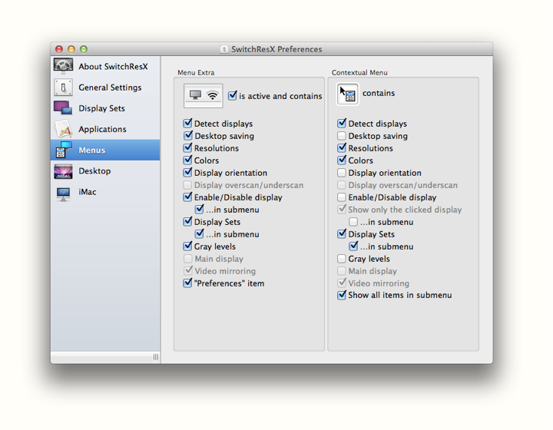This screenshot has width=553, height=430.
Task: Click the 'Menu Extra' group title
Action: click(x=196, y=73)
